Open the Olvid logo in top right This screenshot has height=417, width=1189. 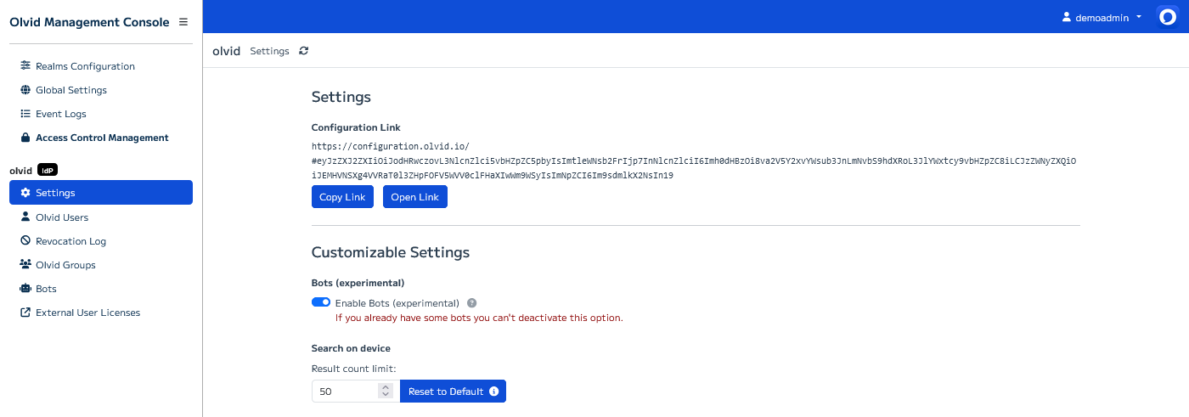(1167, 18)
